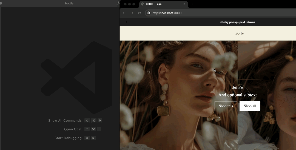The height and width of the screenshot is (150, 296).
Task: Click the browser forward arrow
Action: [x=132, y=13]
